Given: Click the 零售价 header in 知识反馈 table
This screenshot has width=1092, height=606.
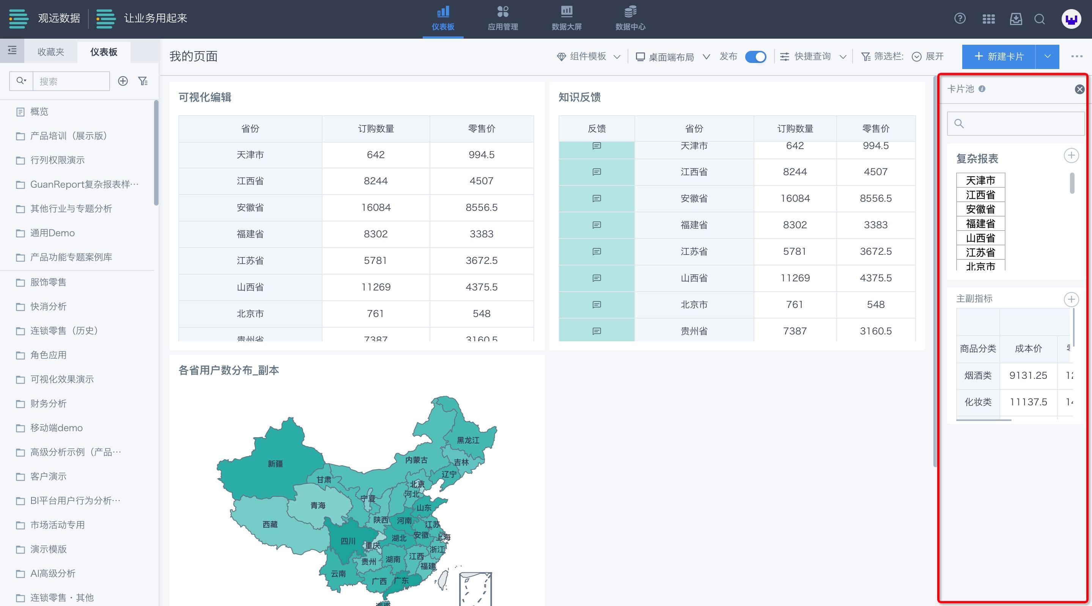Looking at the screenshot, I should tap(876, 129).
